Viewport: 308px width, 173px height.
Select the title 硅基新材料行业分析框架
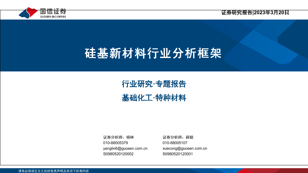tap(153, 53)
